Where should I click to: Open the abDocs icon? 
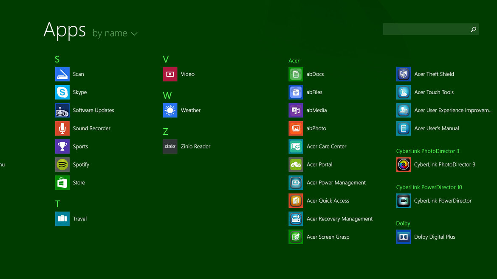(x=296, y=74)
